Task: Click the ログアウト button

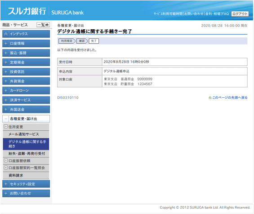Action: 240,14
